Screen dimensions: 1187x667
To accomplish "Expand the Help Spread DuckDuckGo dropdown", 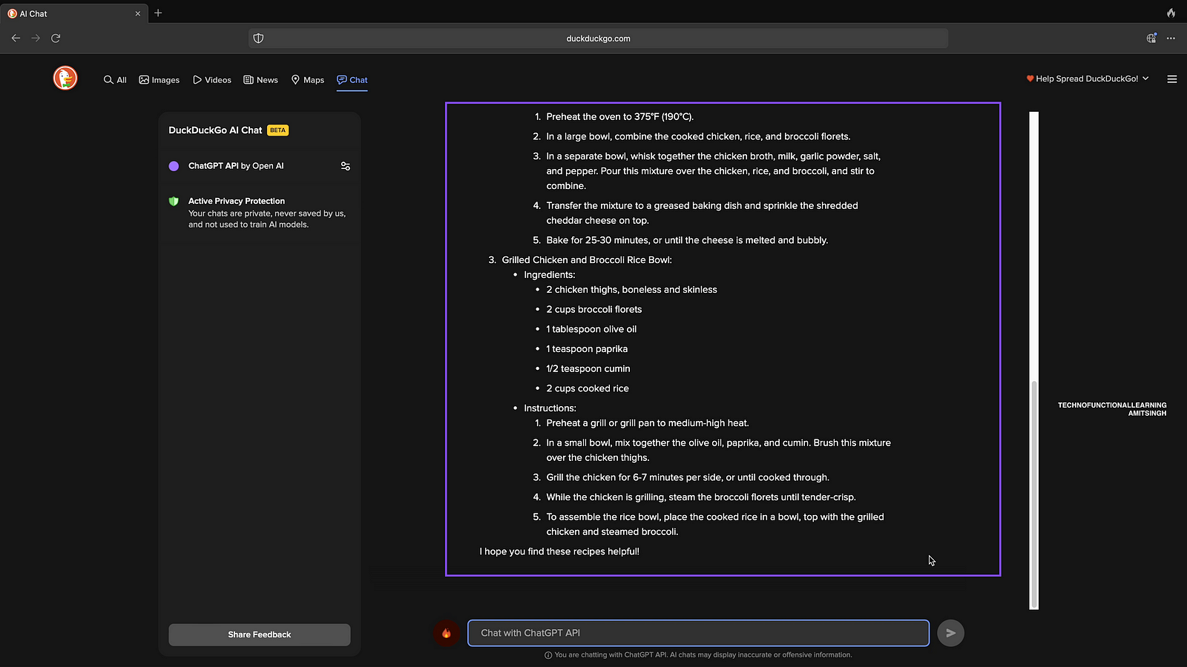I will point(1087,79).
